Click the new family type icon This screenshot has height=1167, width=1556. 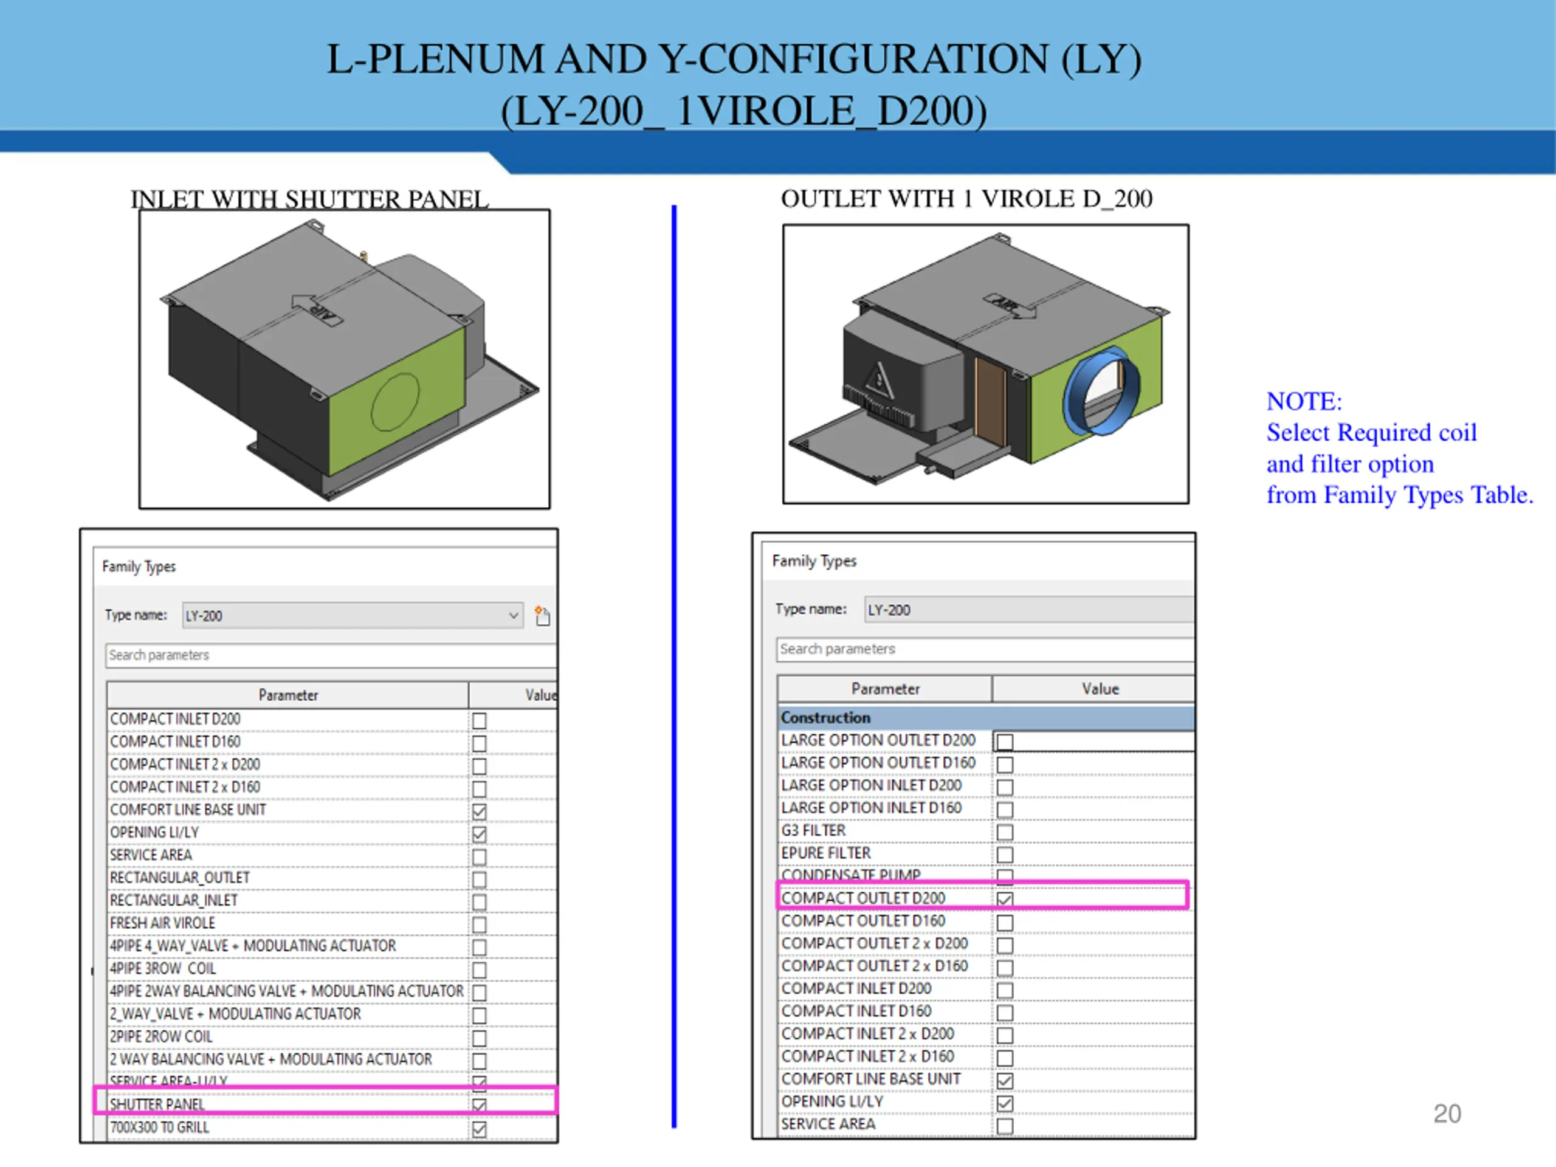tap(542, 616)
